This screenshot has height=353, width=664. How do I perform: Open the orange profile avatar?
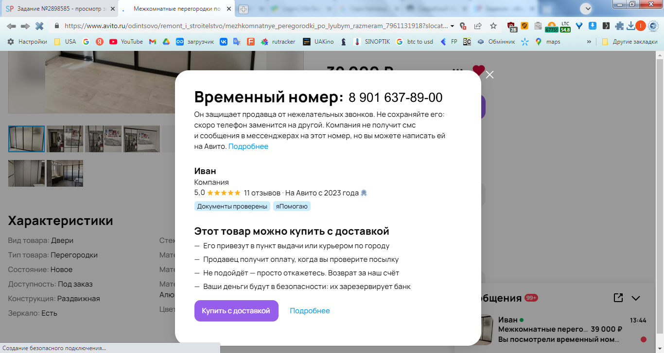pyautogui.click(x=641, y=26)
